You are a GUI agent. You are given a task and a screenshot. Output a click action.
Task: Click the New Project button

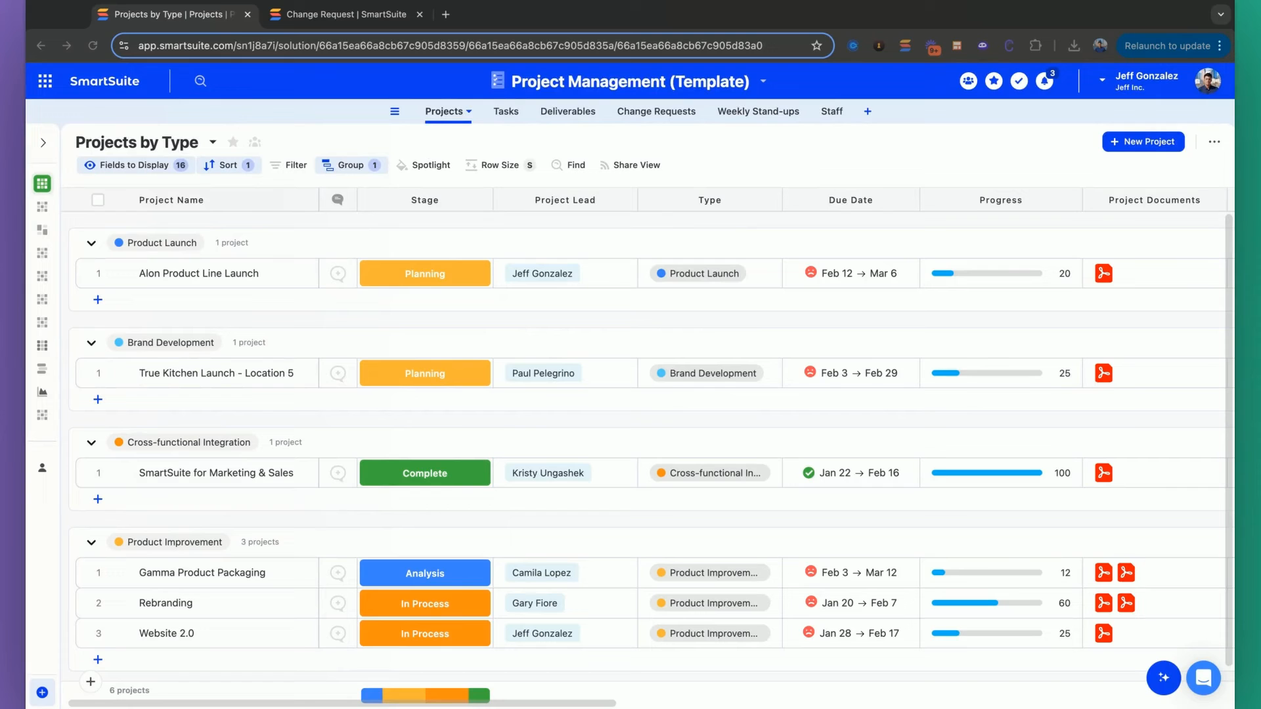[1143, 142]
